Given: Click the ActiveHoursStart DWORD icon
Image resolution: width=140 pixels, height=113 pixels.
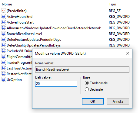Looking at the screenshot, I should pyautogui.click(x=4, y=22).
